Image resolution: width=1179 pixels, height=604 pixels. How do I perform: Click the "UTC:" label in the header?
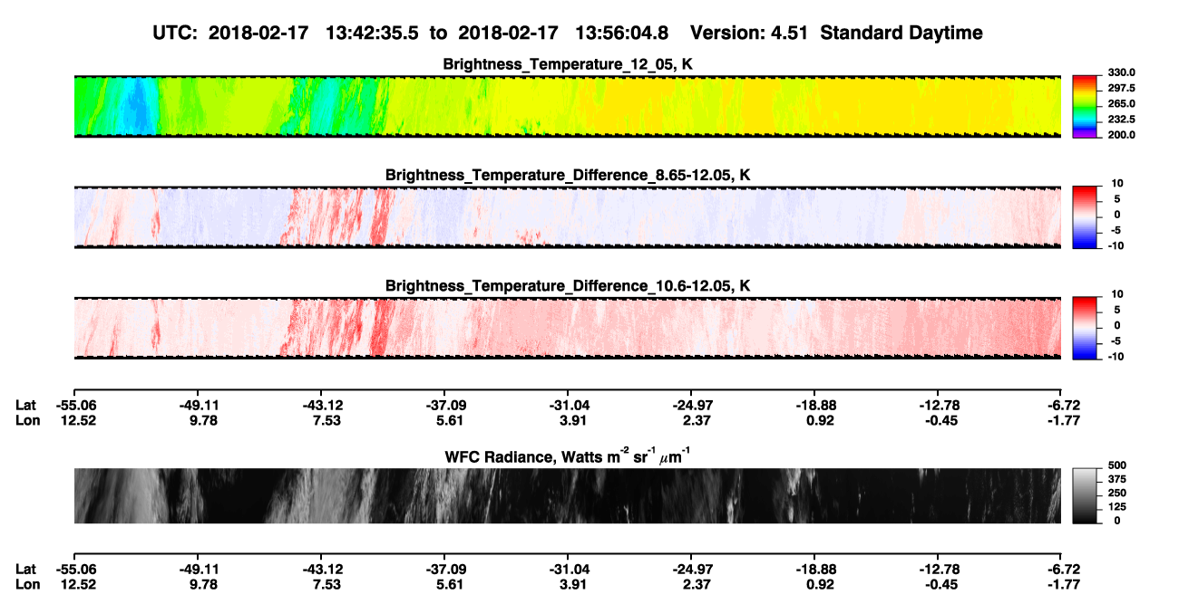176,33
